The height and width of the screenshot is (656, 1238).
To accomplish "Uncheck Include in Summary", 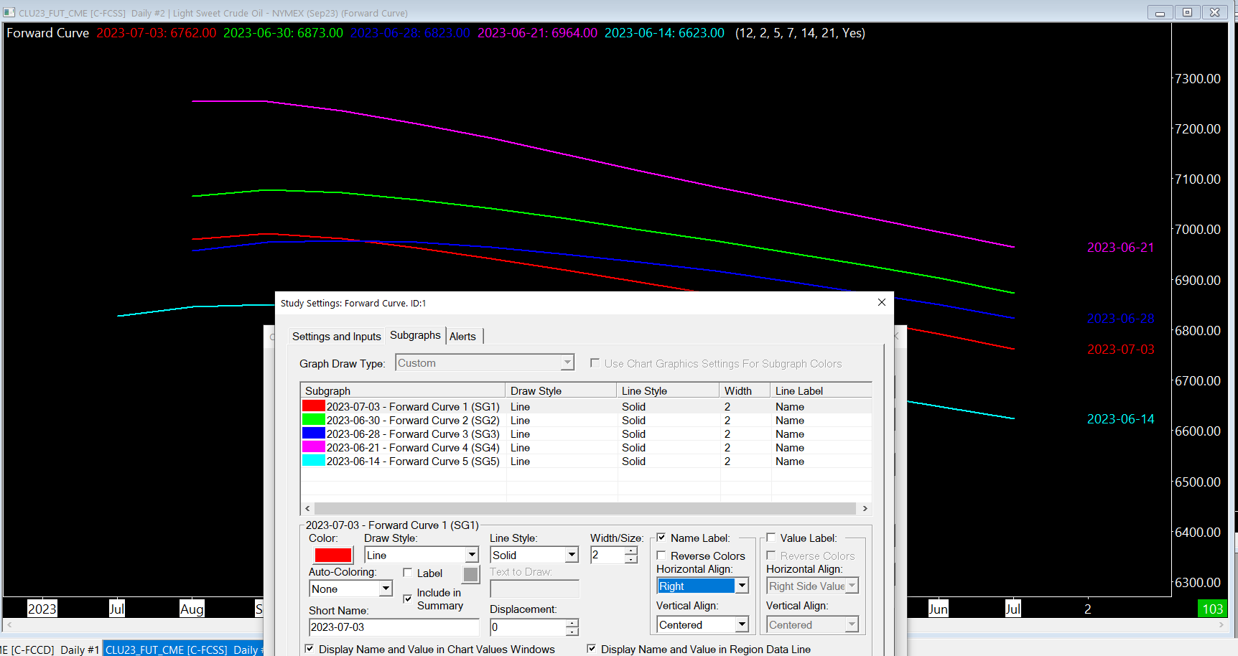I will pyautogui.click(x=408, y=599).
